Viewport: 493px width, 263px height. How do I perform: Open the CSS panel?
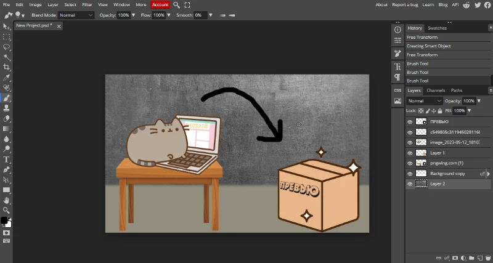[x=397, y=90]
